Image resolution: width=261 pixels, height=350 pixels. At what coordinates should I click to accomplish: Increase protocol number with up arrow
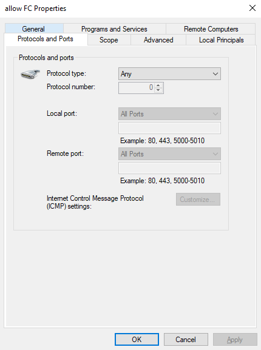coord(158,86)
